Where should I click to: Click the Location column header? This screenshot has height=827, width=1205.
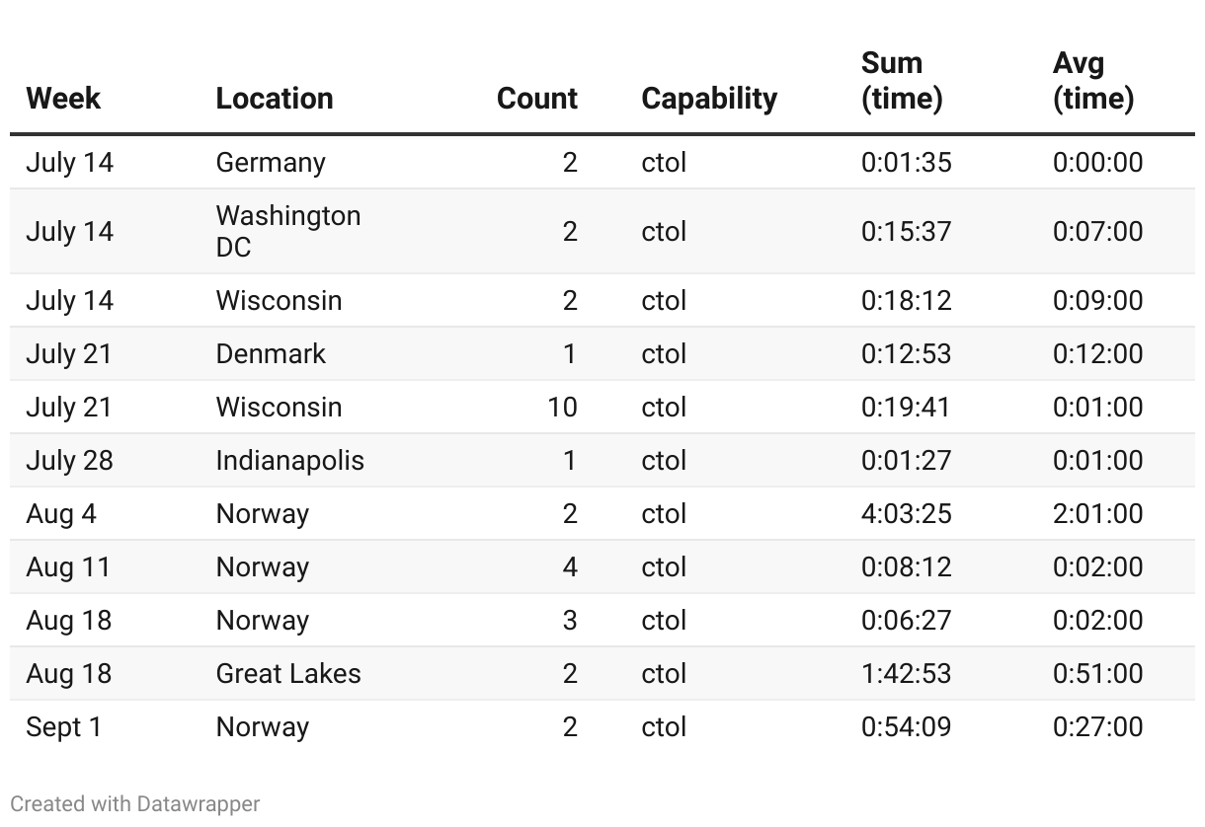click(274, 98)
